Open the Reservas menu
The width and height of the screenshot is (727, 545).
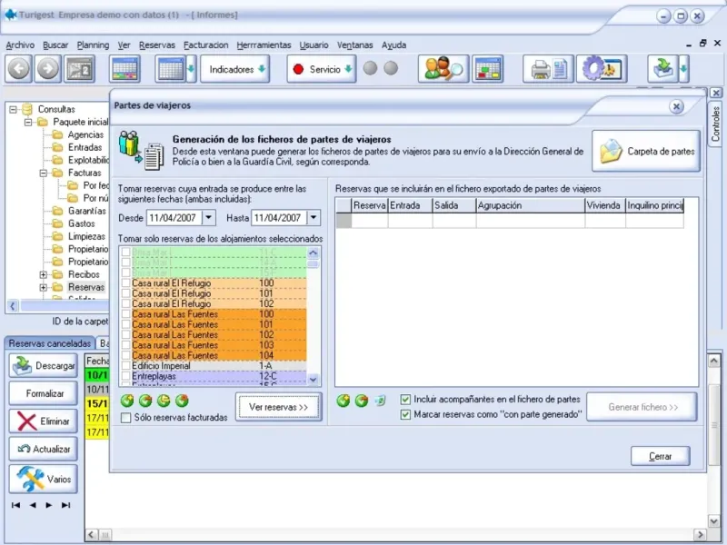pyautogui.click(x=156, y=45)
